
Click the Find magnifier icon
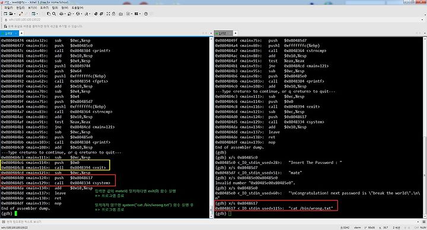click(54, 14)
